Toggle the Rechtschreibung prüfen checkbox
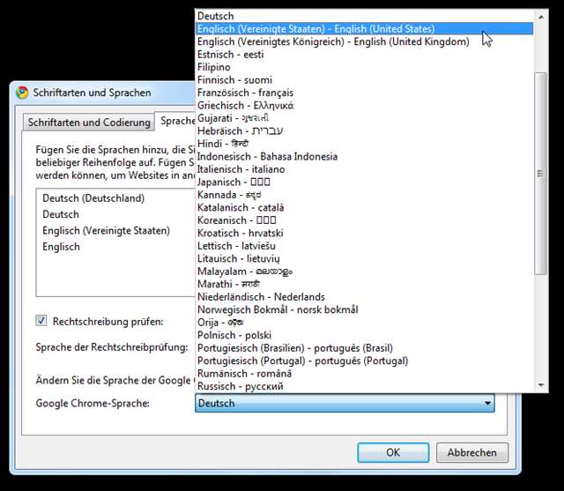Image resolution: width=564 pixels, height=491 pixels. 41,321
